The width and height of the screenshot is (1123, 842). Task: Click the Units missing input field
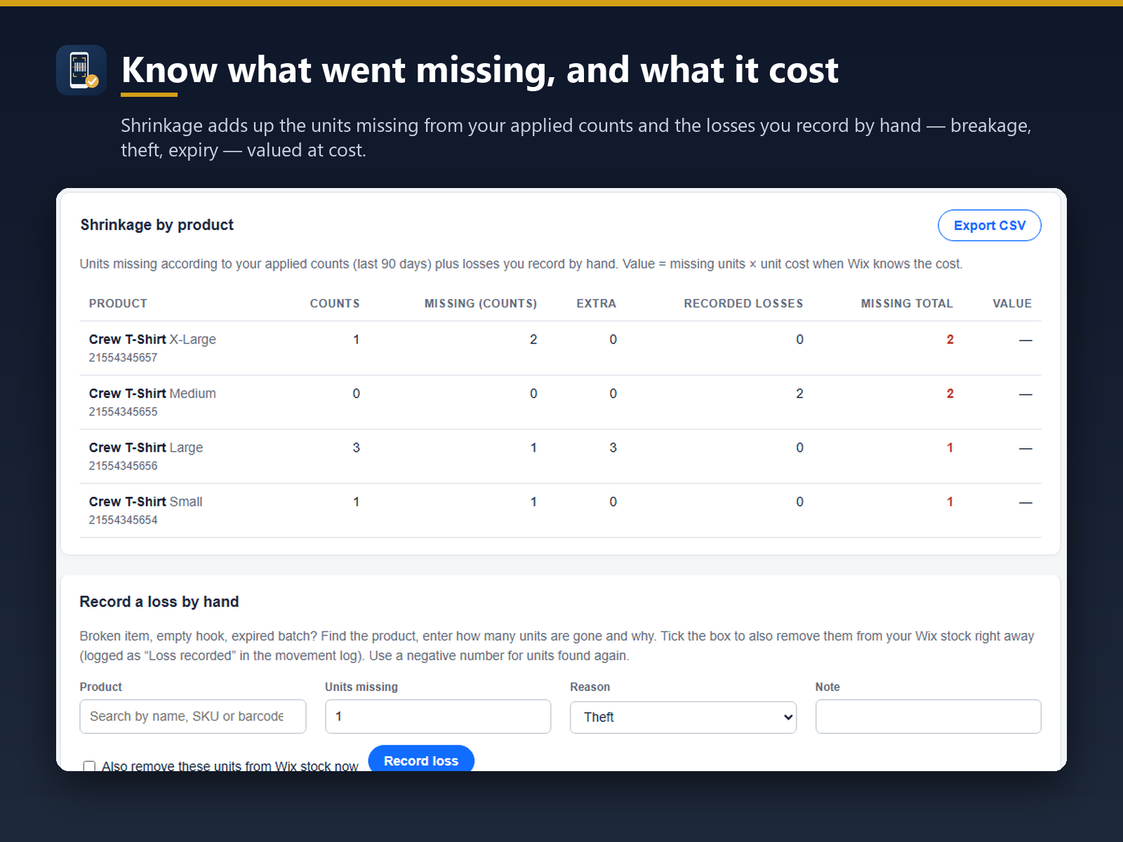(438, 716)
